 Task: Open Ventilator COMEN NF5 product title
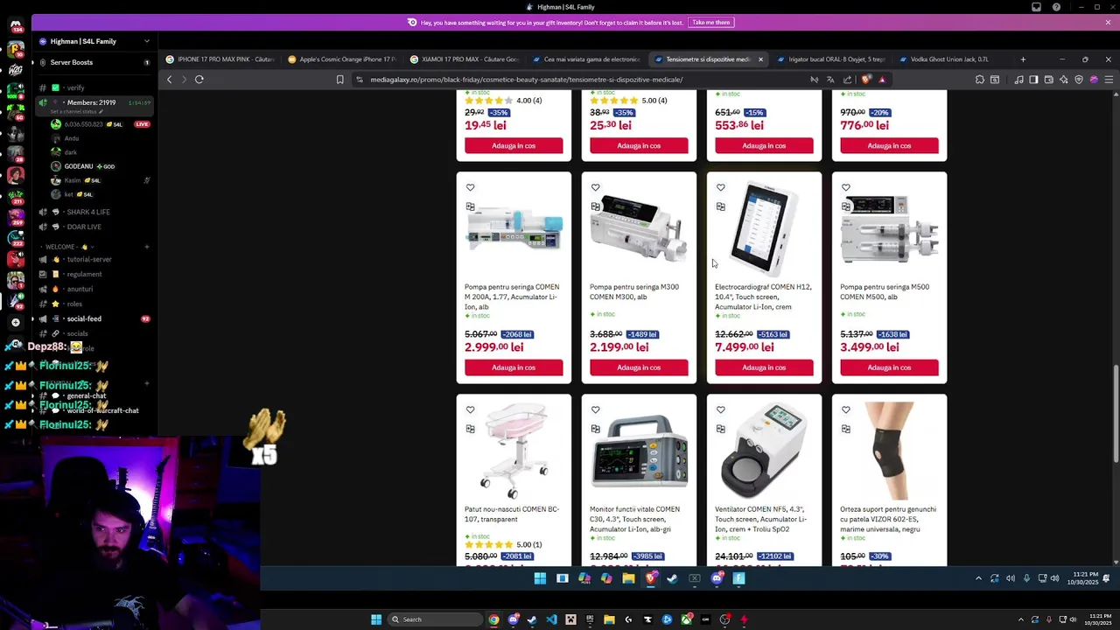[759, 519]
